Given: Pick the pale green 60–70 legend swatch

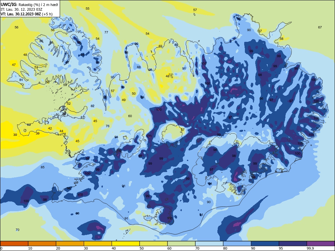Looking at the screenshot, I should click(x=181, y=244).
